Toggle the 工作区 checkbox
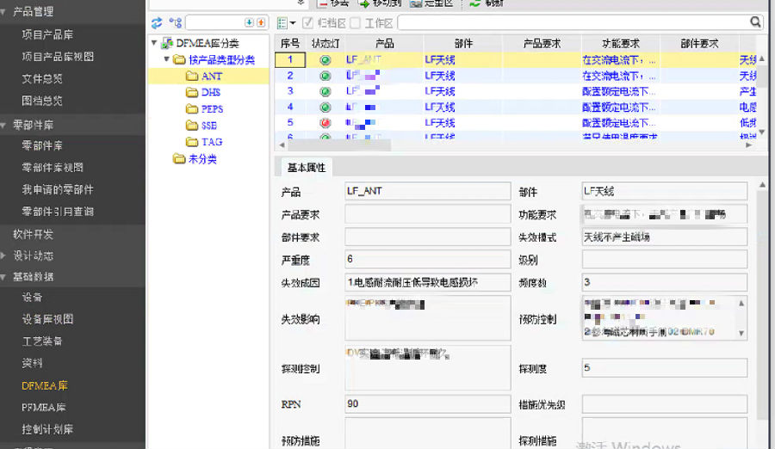This screenshot has width=775, height=449. (355, 22)
